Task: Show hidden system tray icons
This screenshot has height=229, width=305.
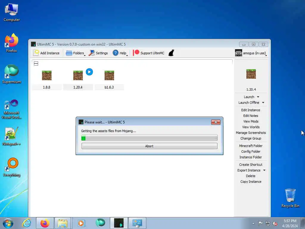Action: point(253,223)
